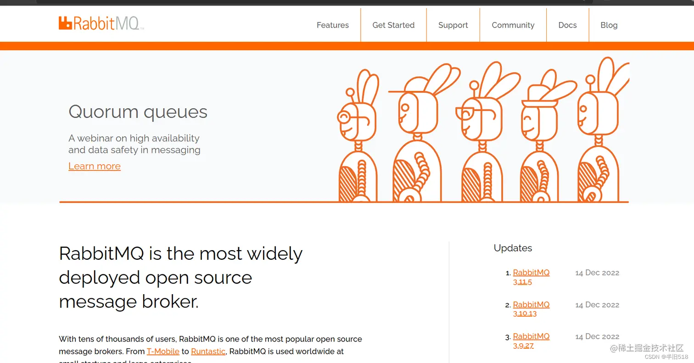The width and height of the screenshot is (694, 363).
Task: Visit the Community page
Action: pos(513,25)
